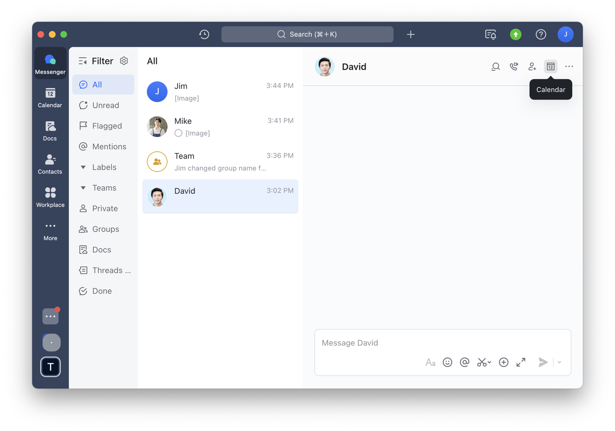
Task: Start a call with David
Action: coord(514,67)
